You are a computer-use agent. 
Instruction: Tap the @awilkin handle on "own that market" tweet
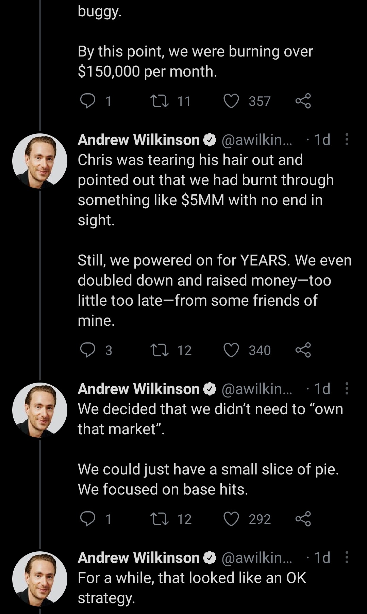pyautogui.click(x=256, y=389)
